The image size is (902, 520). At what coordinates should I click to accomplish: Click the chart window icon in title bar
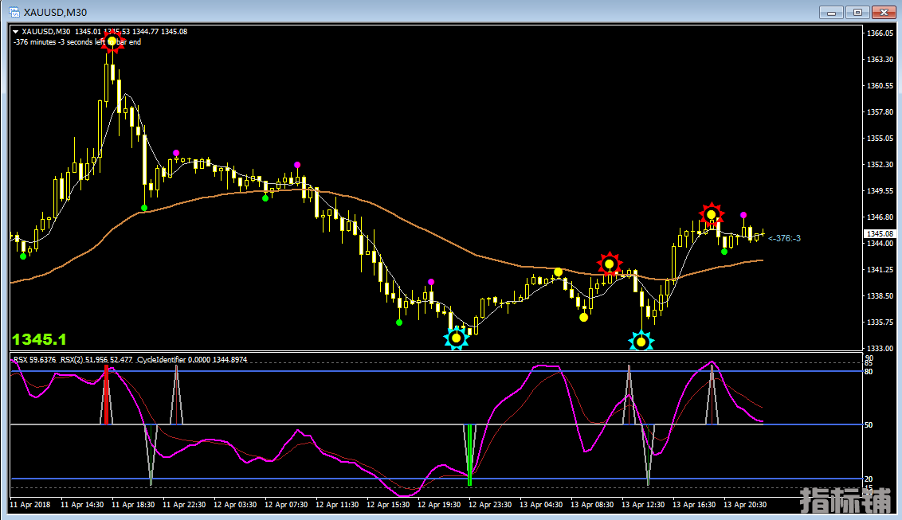[x=14, y=12]
